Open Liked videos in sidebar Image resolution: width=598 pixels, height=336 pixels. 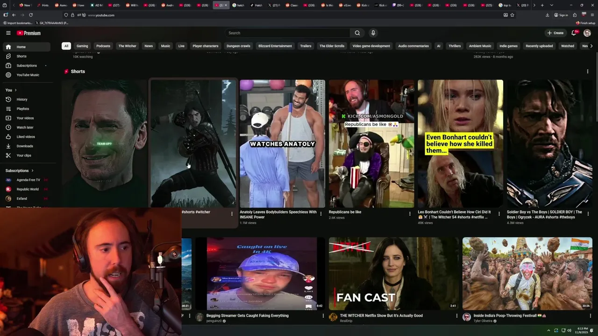click(26, 137)
